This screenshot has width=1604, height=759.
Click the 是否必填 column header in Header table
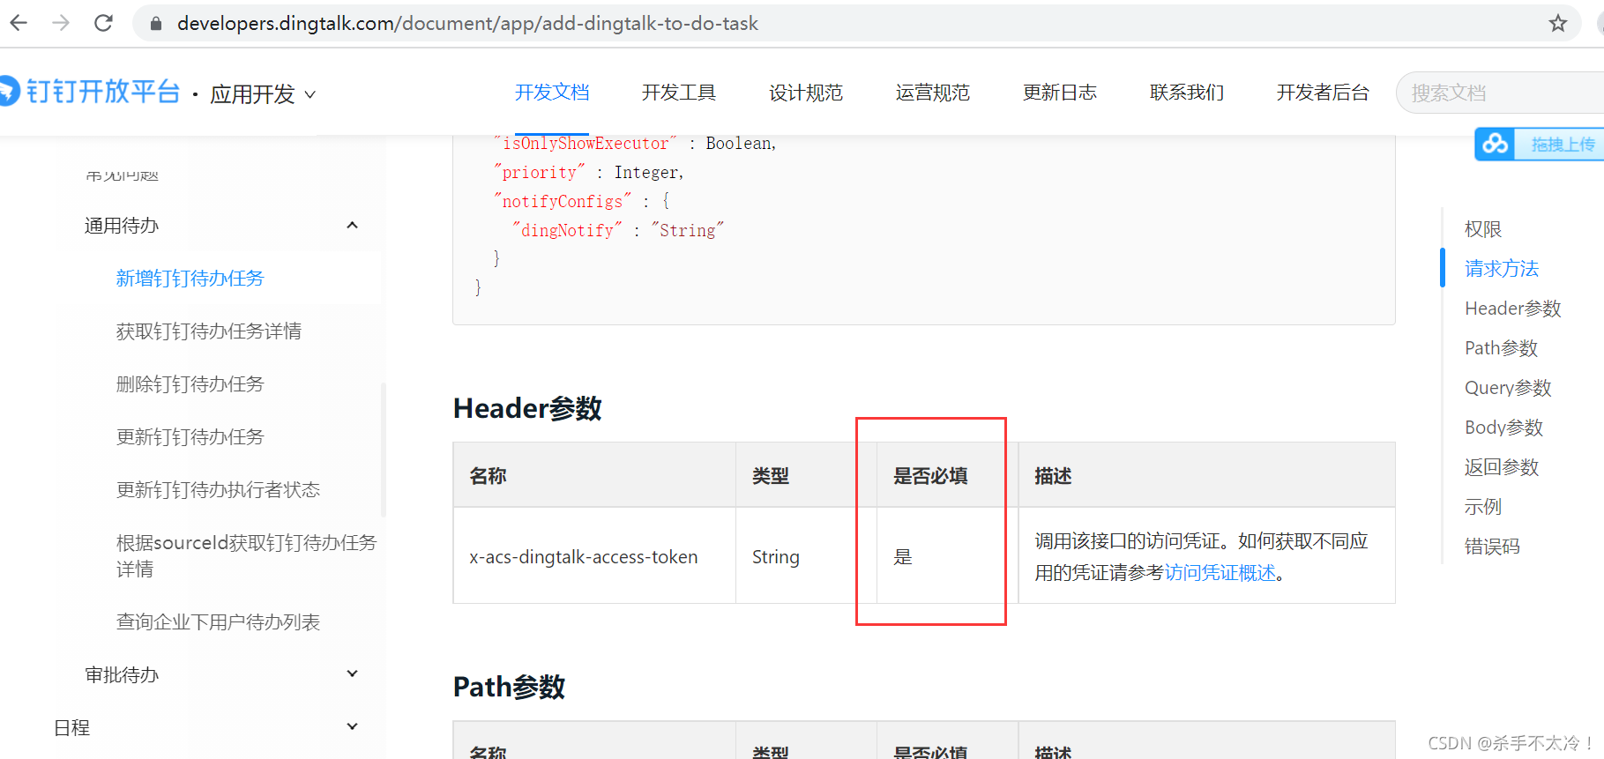[947, 475]
